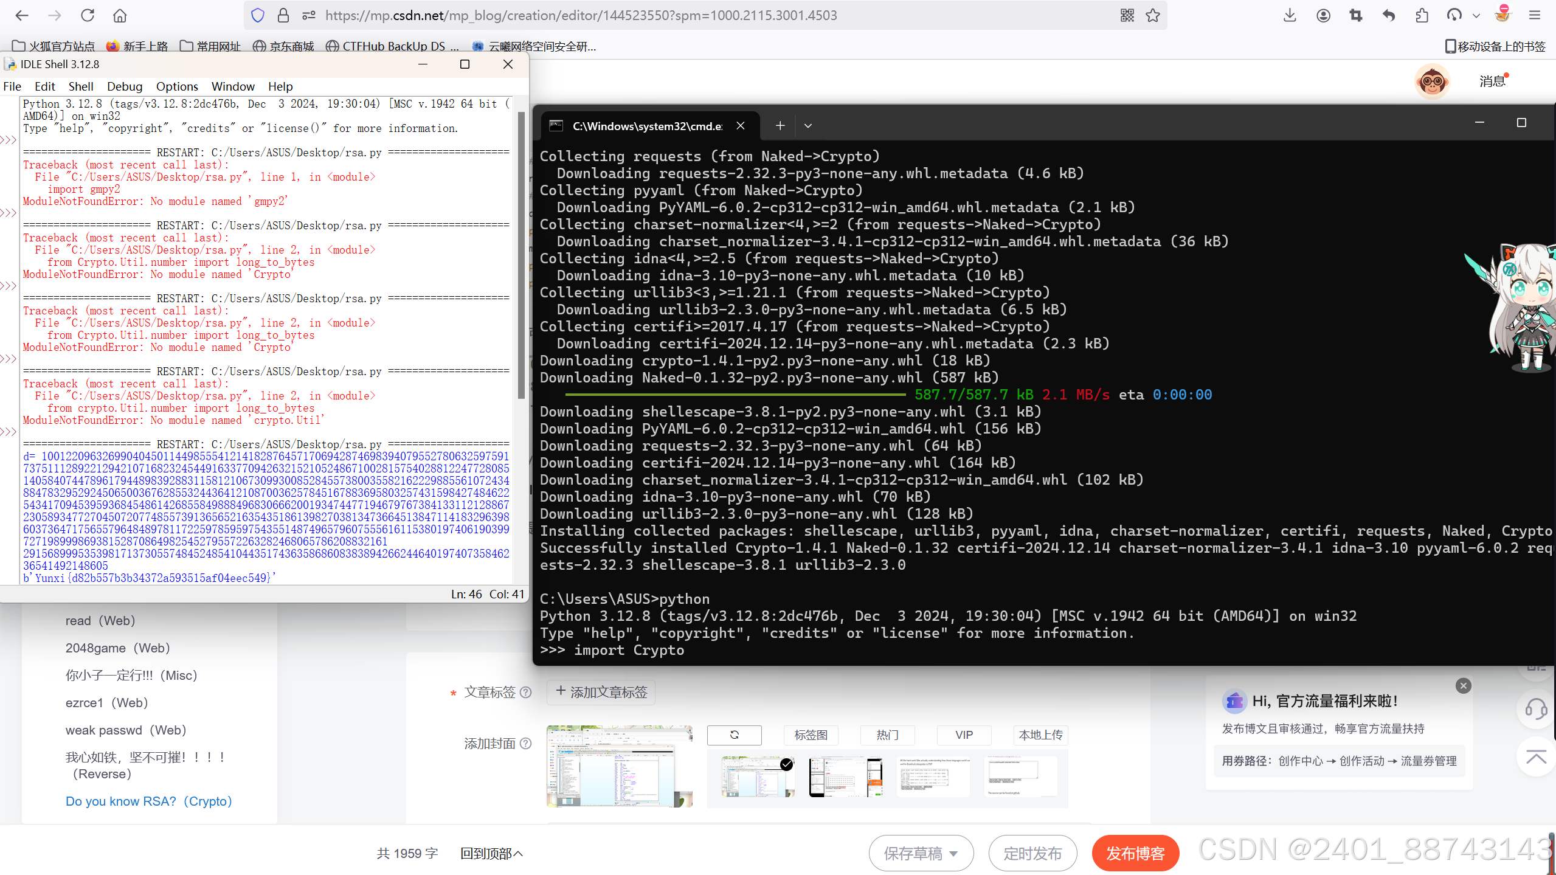This screenshot has height=875, width=1556.
Task: Open the downloads arrow icon
Action: pyautogui.click(x=1290, y=15)
